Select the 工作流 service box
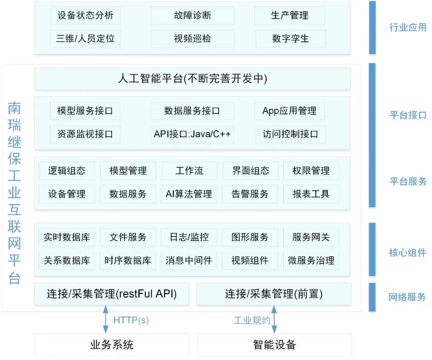 click(x=189, y=171)
